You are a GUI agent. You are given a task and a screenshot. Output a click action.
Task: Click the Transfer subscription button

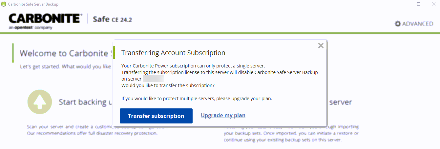coord(156,116)
